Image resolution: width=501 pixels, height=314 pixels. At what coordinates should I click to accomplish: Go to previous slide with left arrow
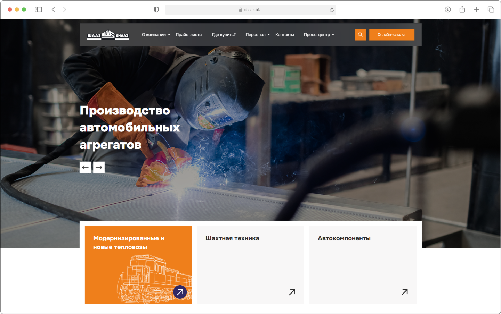click(85, 167)
